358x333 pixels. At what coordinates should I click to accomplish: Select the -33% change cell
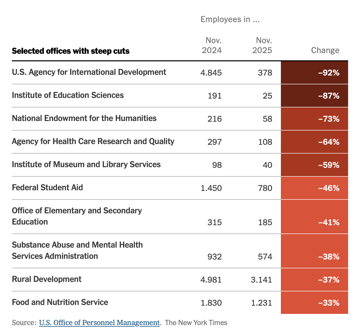314,302
